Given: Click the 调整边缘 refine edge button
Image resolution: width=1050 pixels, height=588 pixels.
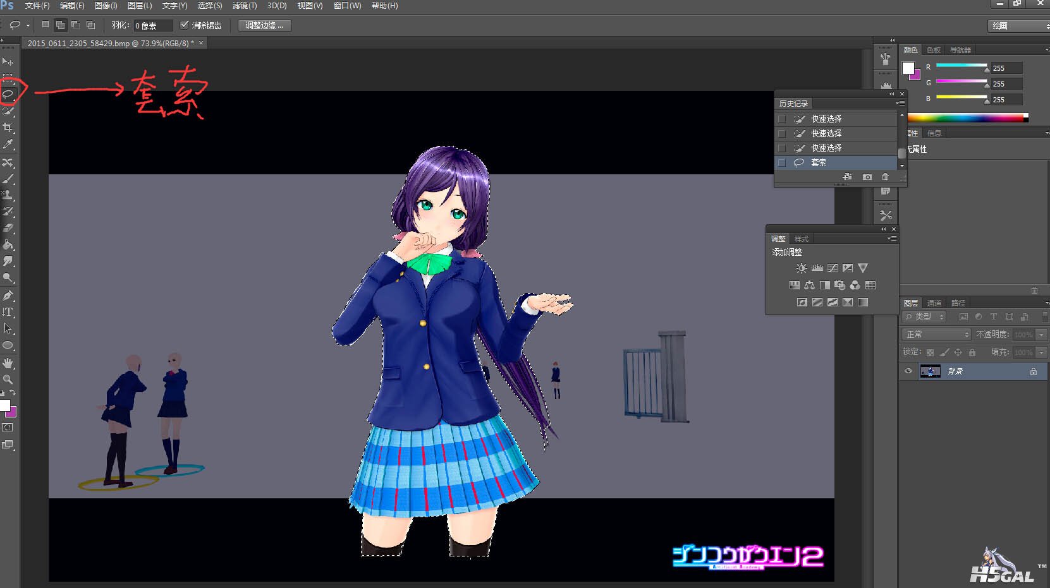Looking at the screenshot, I should [x=264, y=25].
